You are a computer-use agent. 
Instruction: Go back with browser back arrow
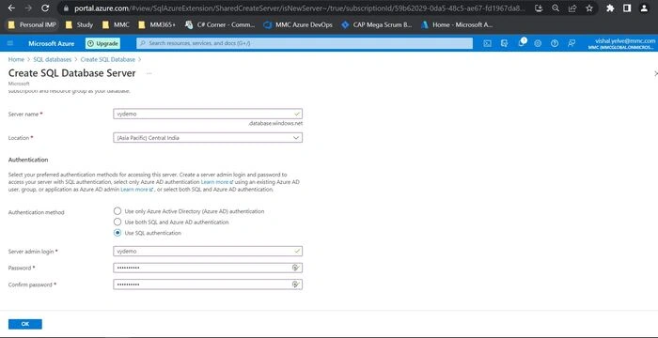pos(11,8)
